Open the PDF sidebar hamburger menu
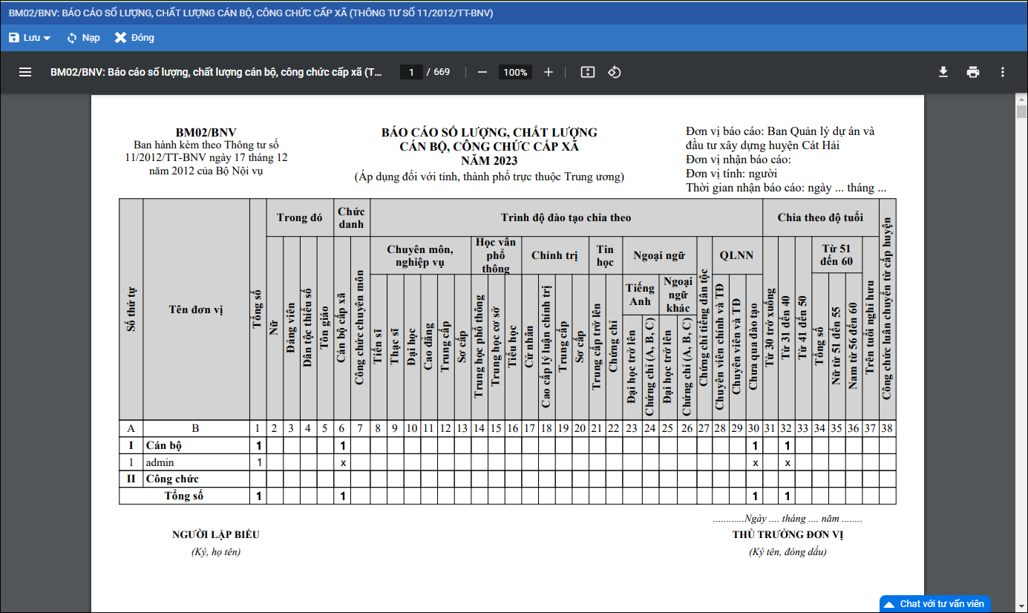Screen dimensions: 1028x613 coord(25,72)
